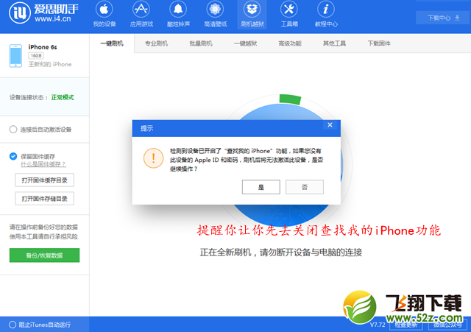Image resolution: width=471 pixels, height=332 pixels.
Task: Click the circular flashing progress indicator
Action: pos(281,163)
